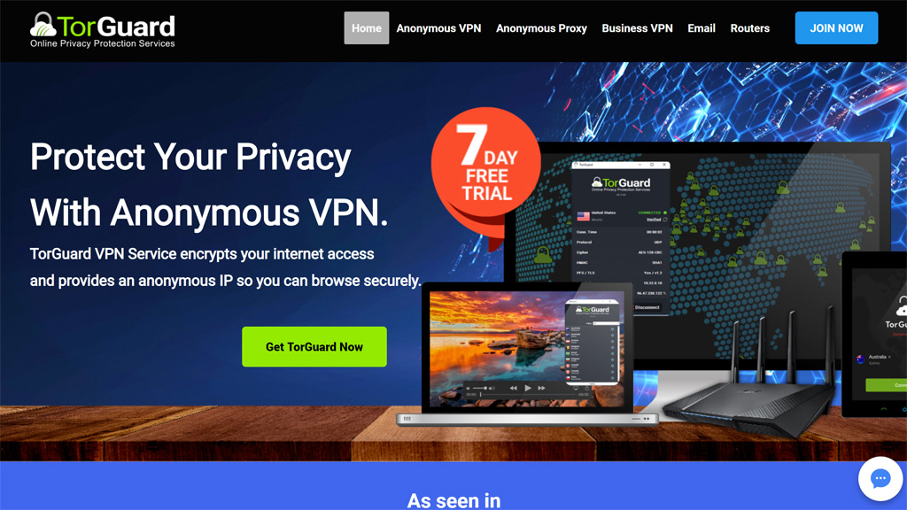
Task: Click the 7 Day Free Trial badge
Action: coord(486,166)
